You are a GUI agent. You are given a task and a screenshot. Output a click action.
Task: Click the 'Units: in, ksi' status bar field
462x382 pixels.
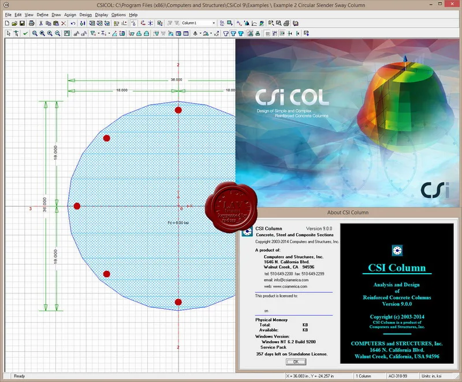point(431,376)
